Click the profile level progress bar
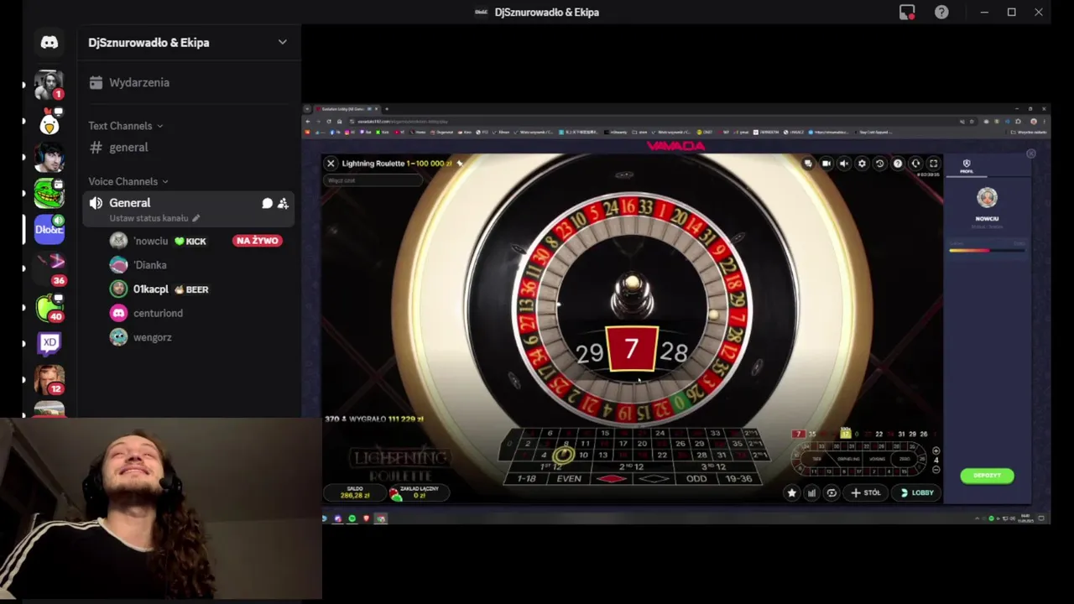The width and height of the screenshot is (1074, 604). coord(987,250)
